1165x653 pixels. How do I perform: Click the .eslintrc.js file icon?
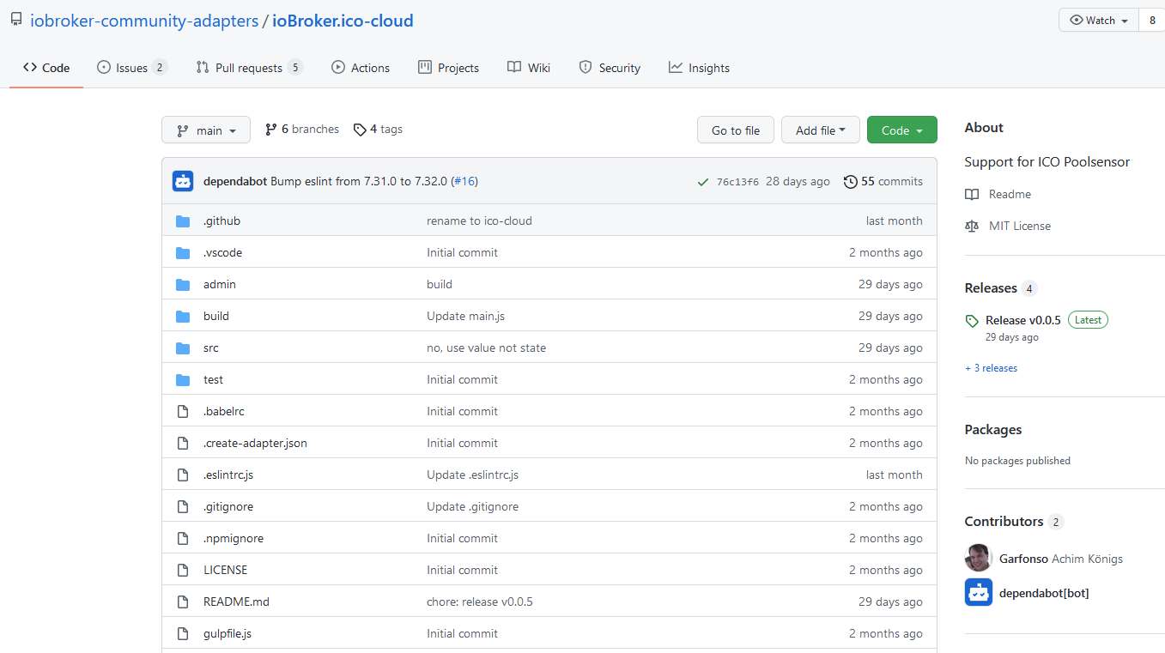pos(183,475)
